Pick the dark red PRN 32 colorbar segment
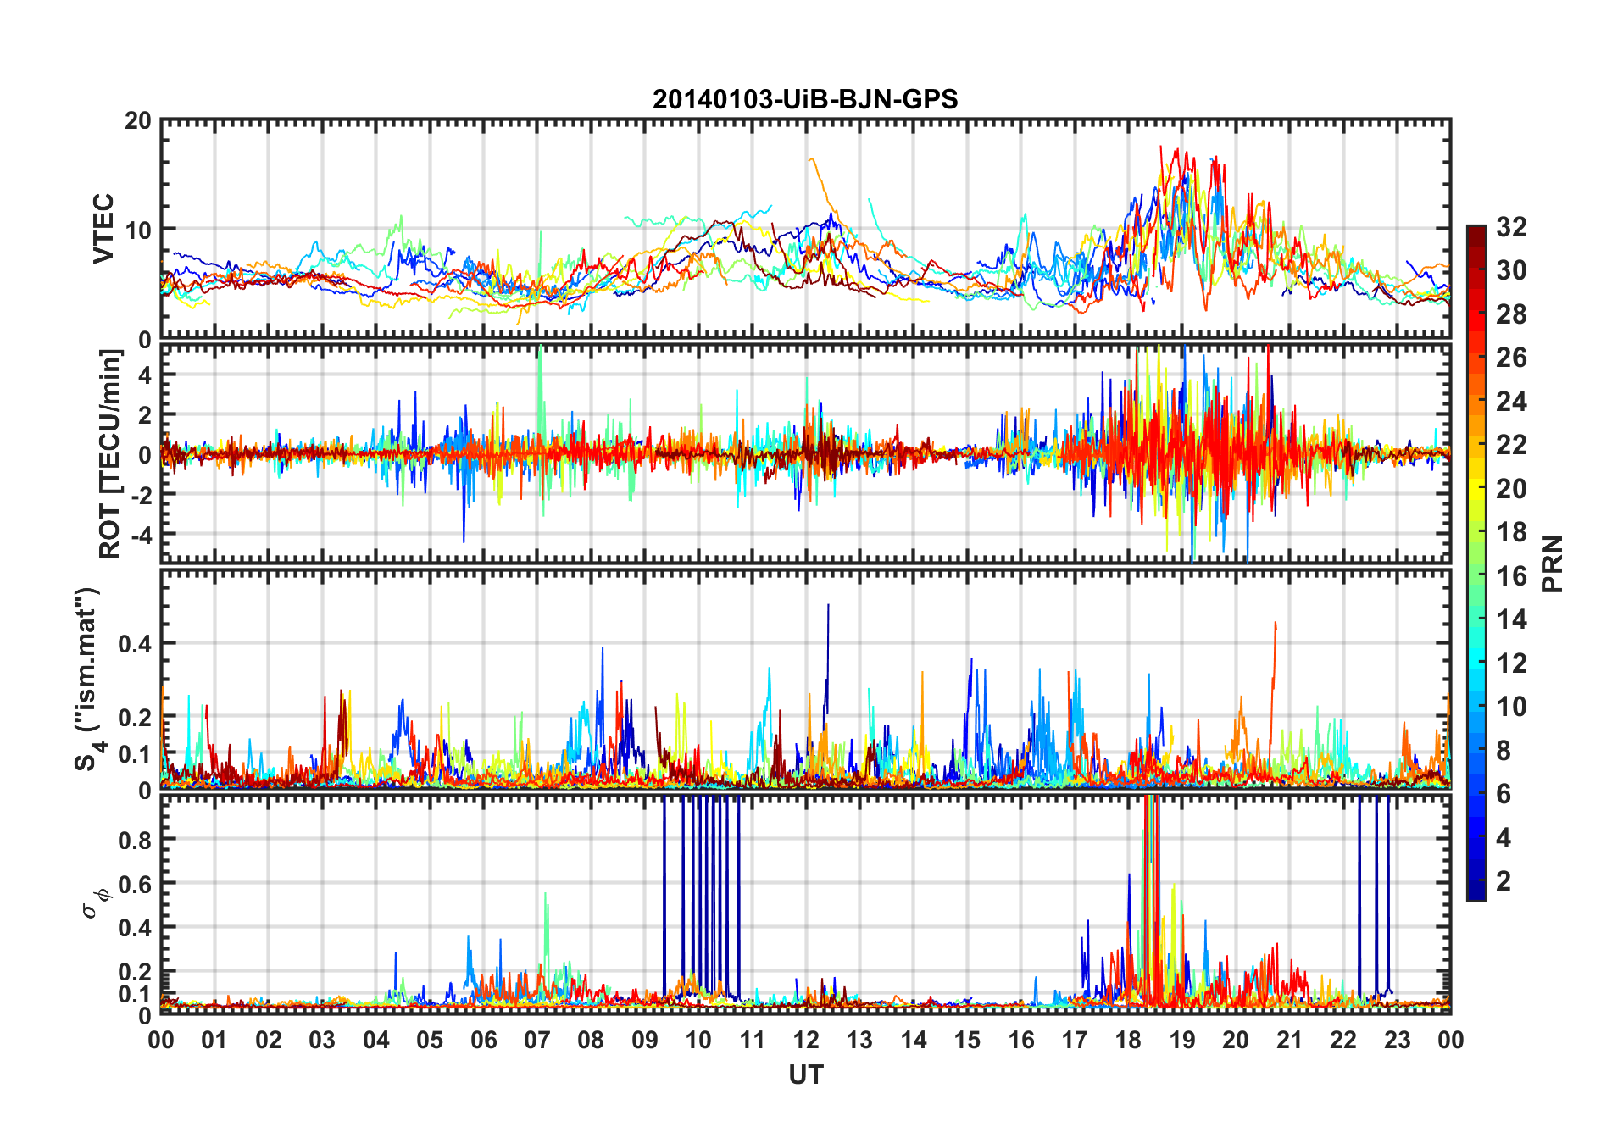Viewport: 1612px width, 1127px height. 1476,236
